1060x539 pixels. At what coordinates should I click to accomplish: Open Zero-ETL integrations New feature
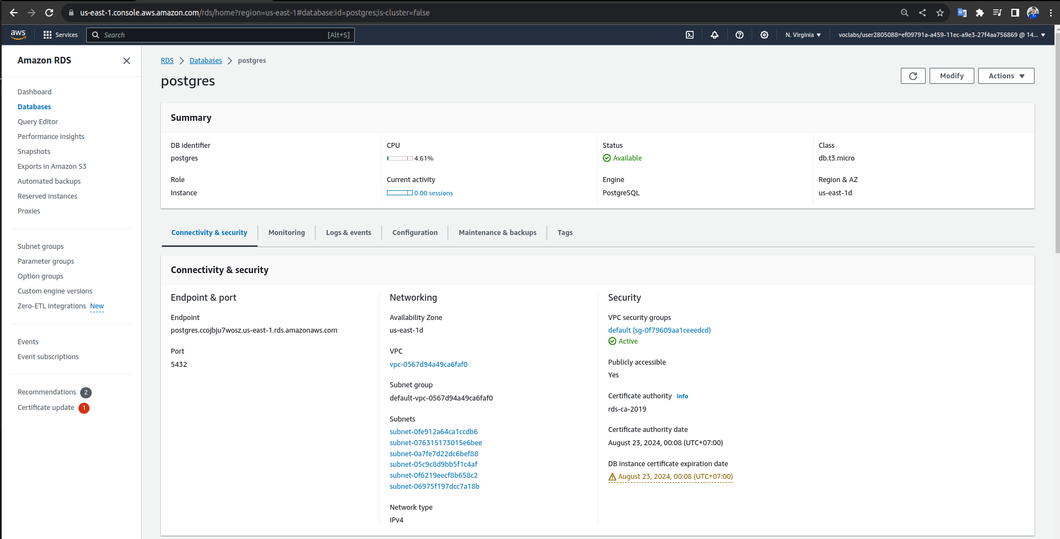[x=51, y=306]
